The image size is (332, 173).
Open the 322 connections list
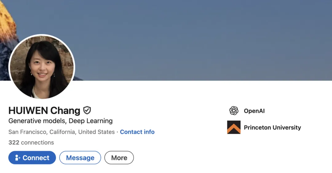point(31,142)
